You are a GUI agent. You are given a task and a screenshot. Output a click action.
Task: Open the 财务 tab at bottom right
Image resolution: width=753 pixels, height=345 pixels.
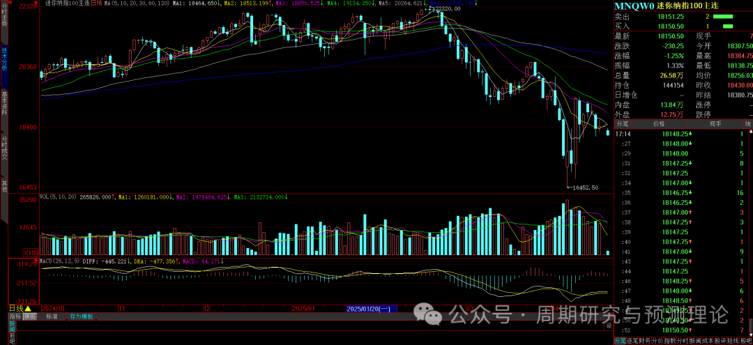coord(645,341)
